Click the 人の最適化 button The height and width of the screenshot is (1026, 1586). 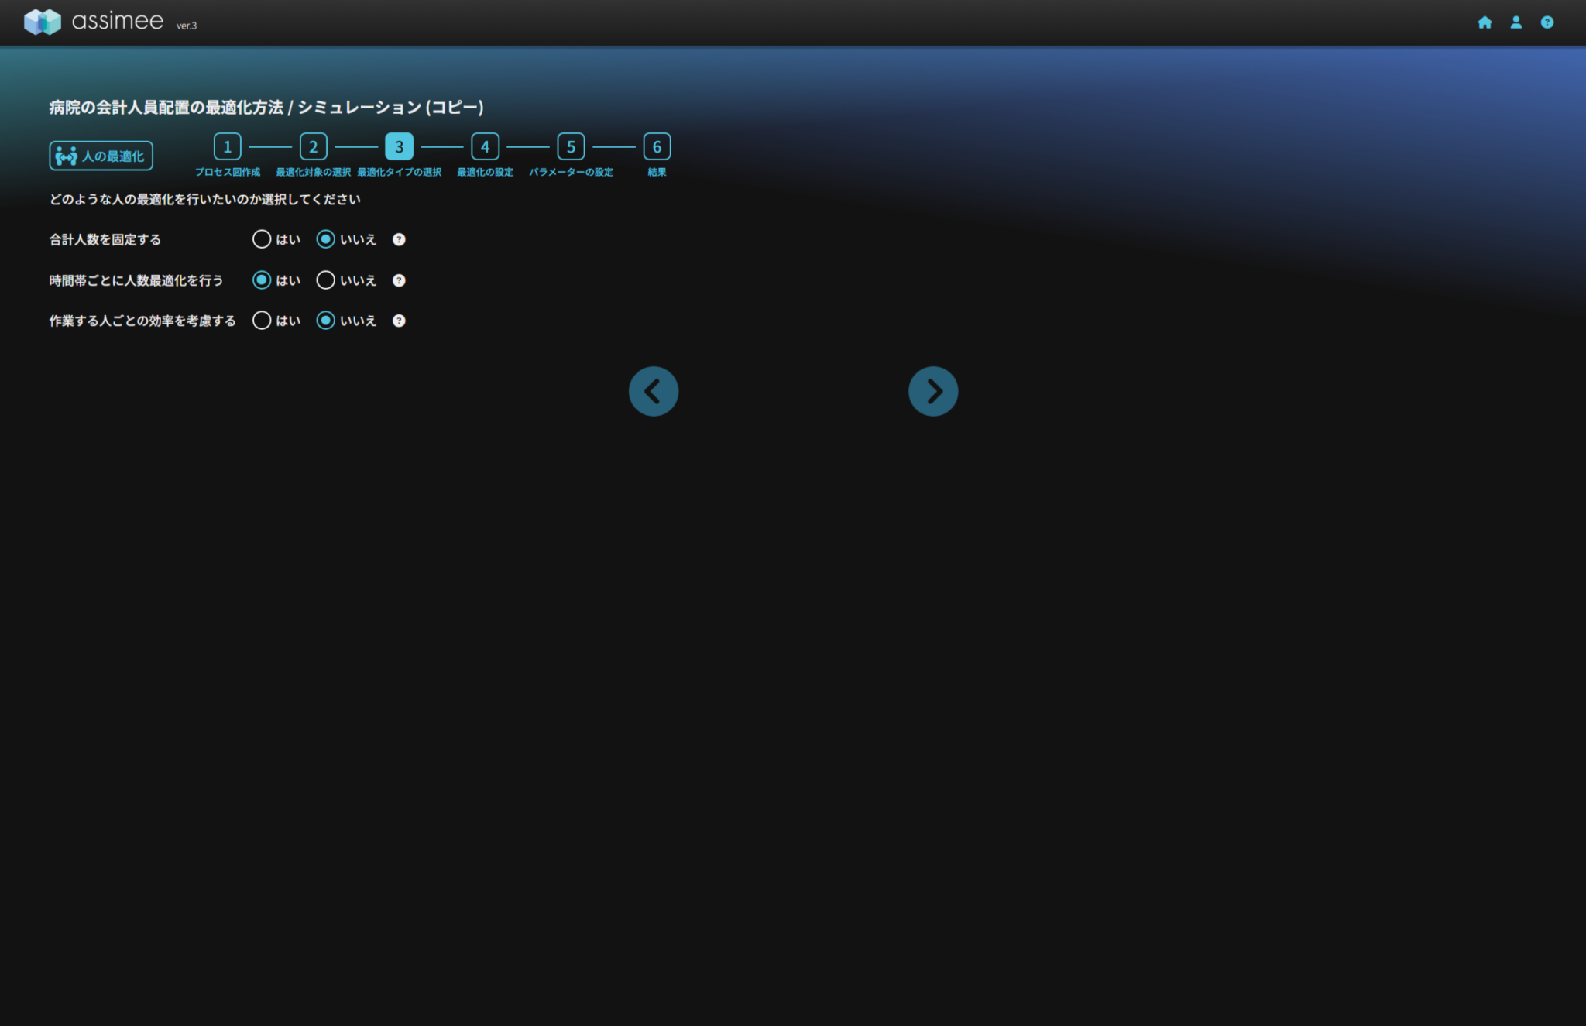click(101, 156)
